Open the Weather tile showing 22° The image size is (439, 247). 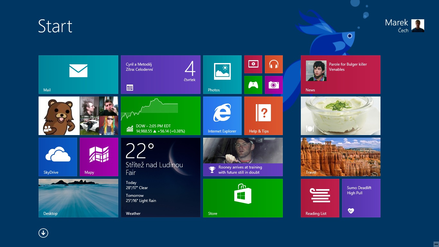[161, 178]
